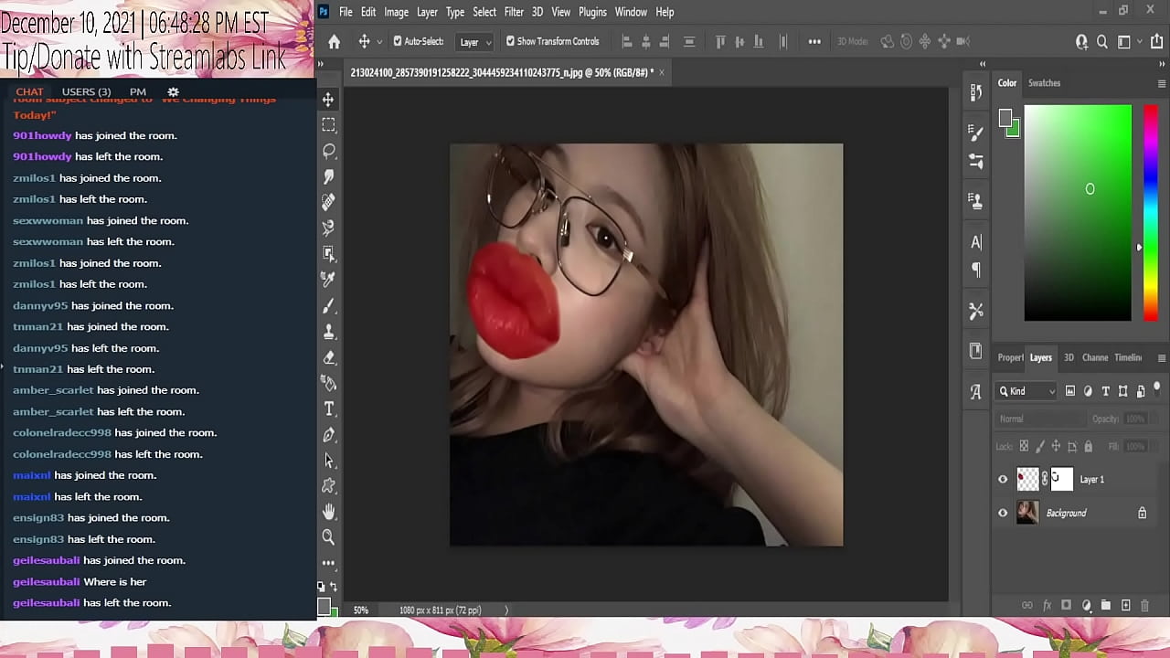Uncheck the Auto-Select checkbox
The image size is (1170, 658).
point(398,41)
